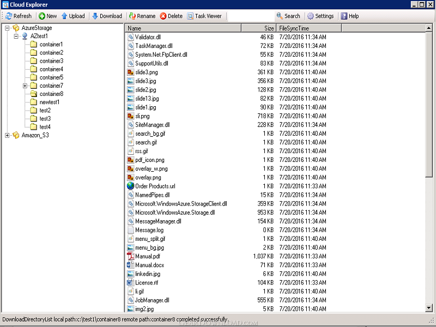Select the test4 folder

[45, 127]
